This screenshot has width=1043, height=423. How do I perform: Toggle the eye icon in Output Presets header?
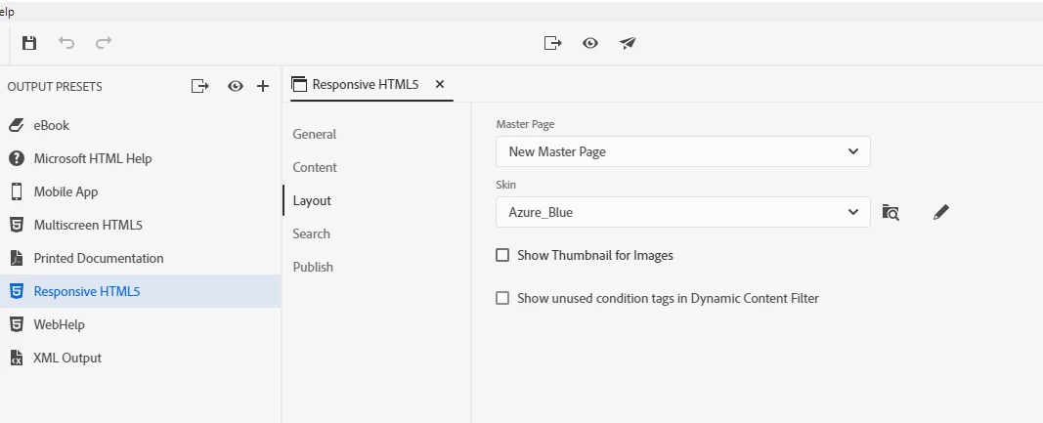click(236, 86)
